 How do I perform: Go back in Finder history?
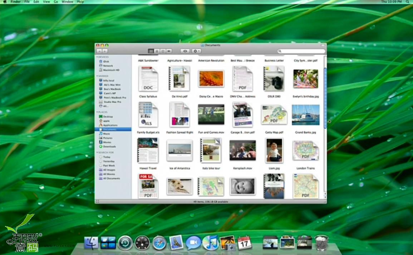tap(99, 51)
